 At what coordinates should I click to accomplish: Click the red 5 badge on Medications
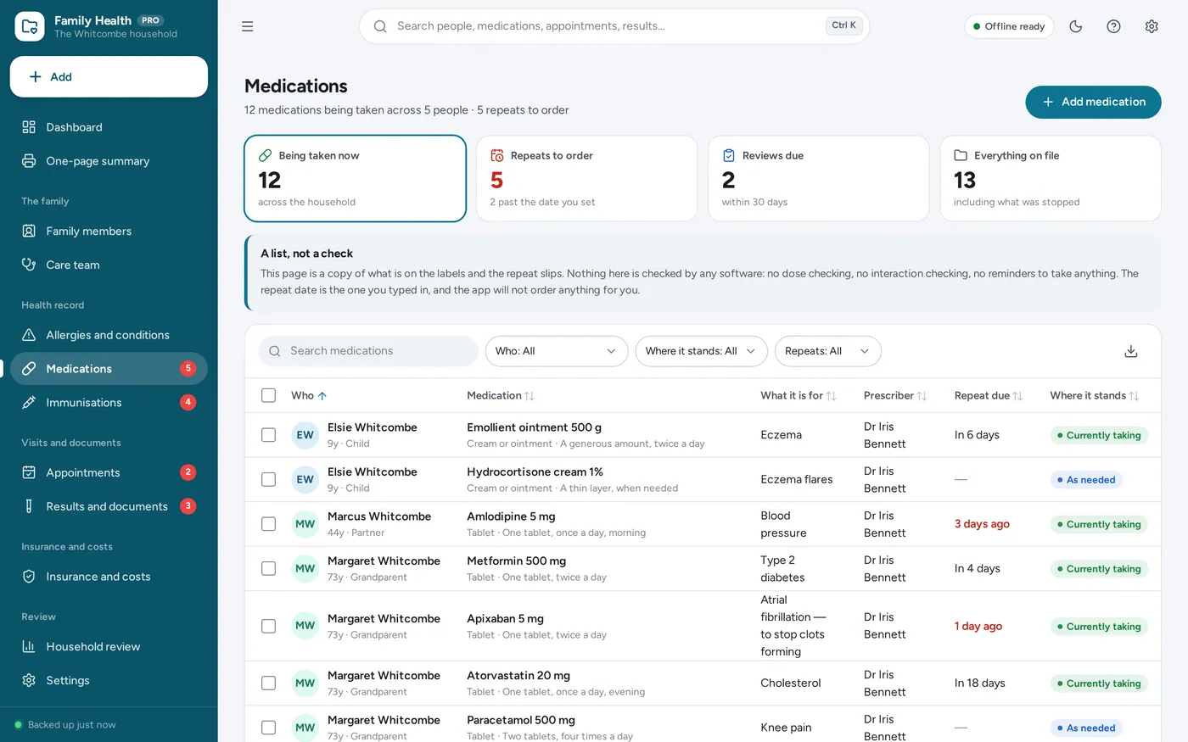tap(188, 368)
